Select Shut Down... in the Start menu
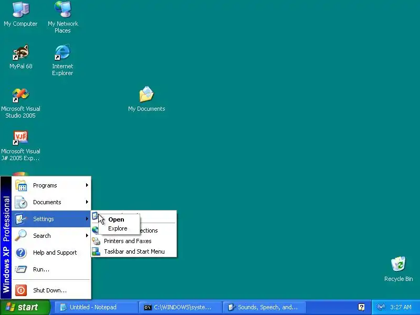 tap(51, 290)
